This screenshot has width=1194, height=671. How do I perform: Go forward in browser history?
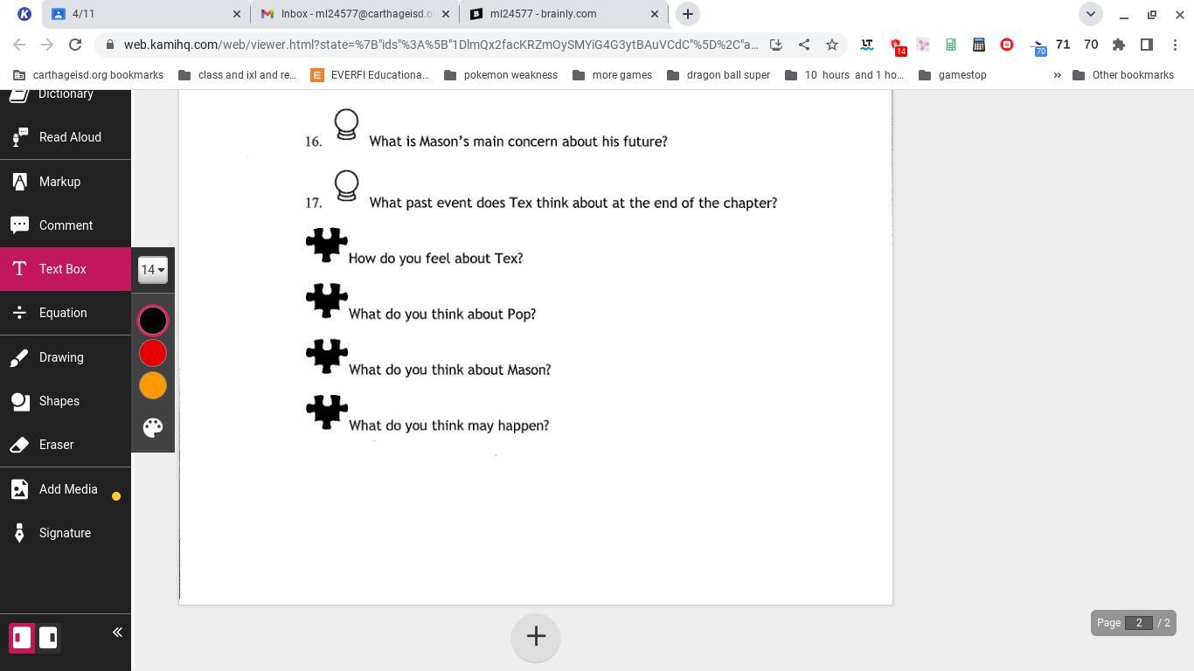[x=47, y=45]
